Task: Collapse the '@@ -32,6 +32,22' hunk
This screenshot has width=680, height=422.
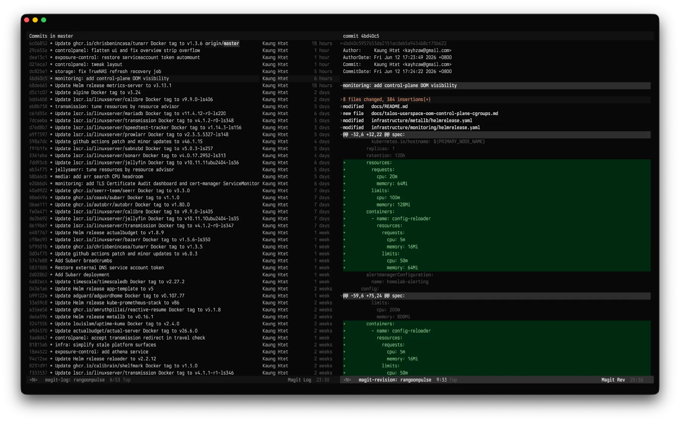Action: click(341, 135)
